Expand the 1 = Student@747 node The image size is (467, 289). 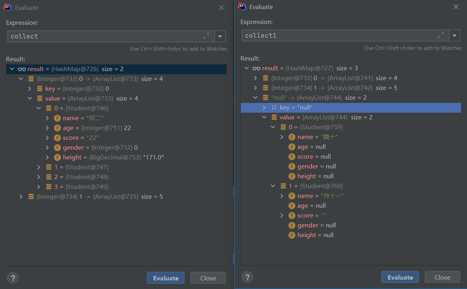(39, 167)
